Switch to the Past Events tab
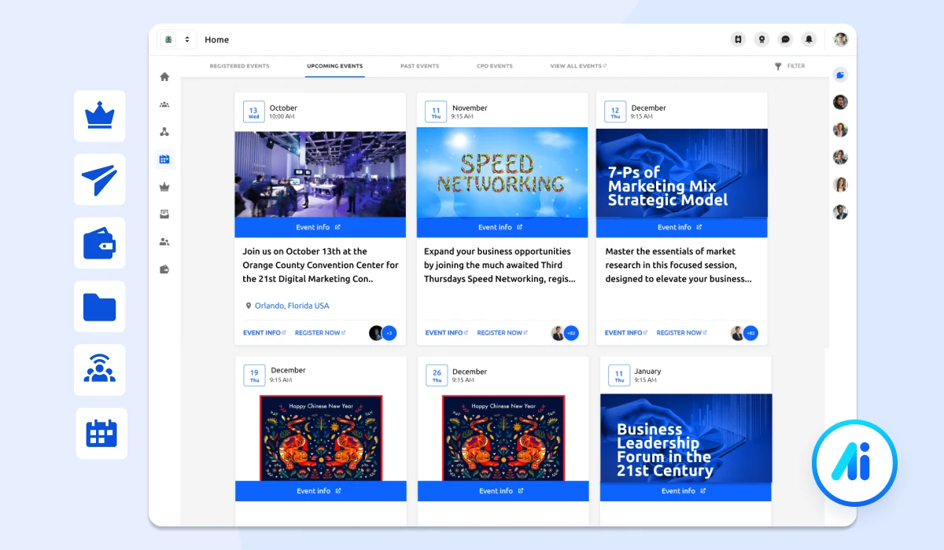This screenshot has width=944, height=550. coord(419,66)
